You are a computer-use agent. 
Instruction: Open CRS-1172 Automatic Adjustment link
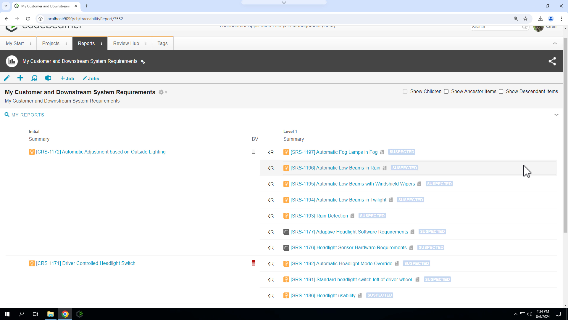101,152
